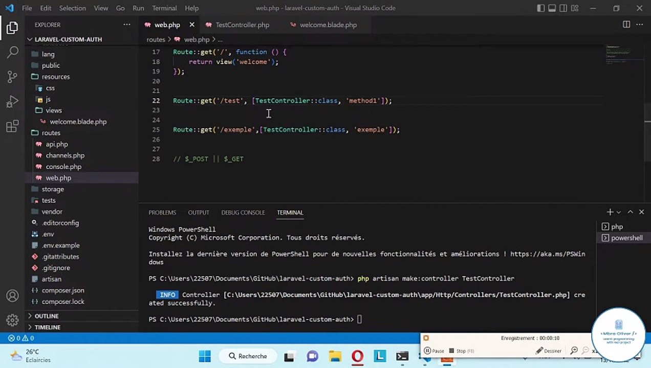The image size is (651, 368).
Task: Open the Extensions view
Action: [x=12, y=127]
